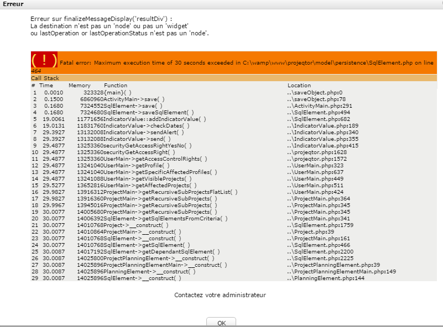This screenshot has height=327, width=443.
Task: Select the {main}( ) stack entry
Action: tap(118, 92)
